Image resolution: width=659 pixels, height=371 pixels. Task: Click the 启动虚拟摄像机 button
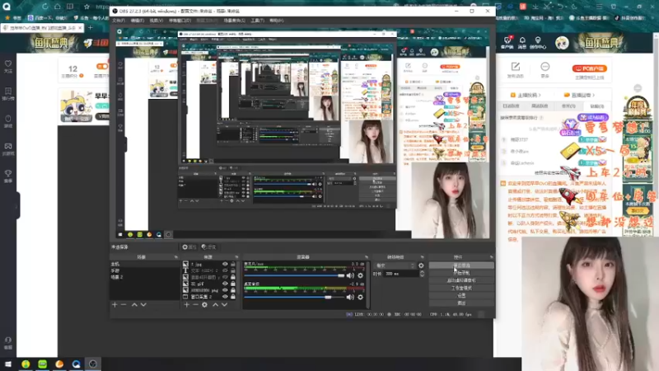[461, 280]
